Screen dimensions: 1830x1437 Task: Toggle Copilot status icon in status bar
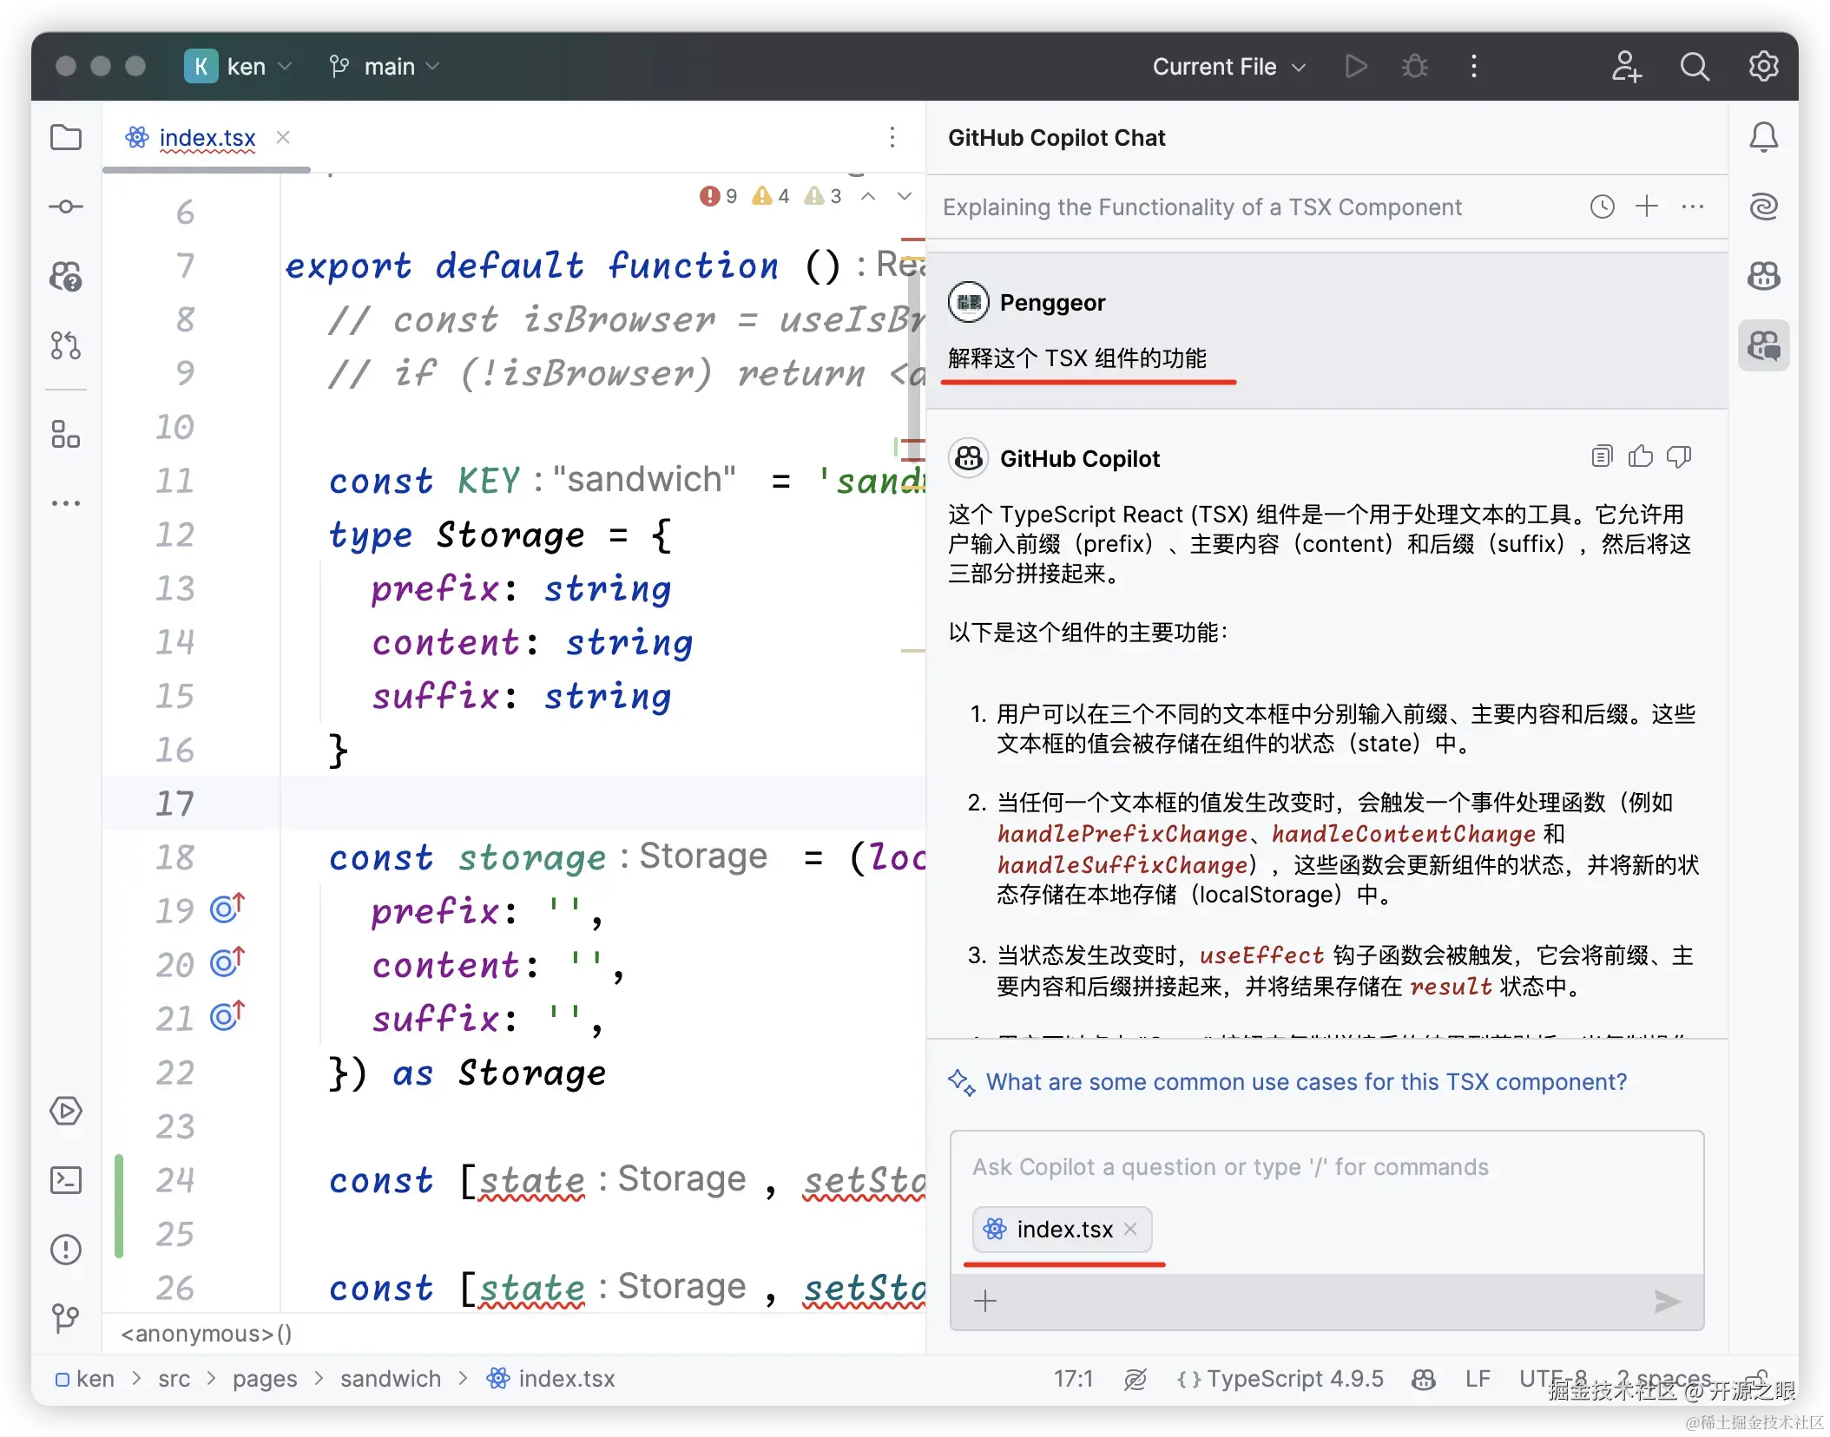tap(1423, 1379)
